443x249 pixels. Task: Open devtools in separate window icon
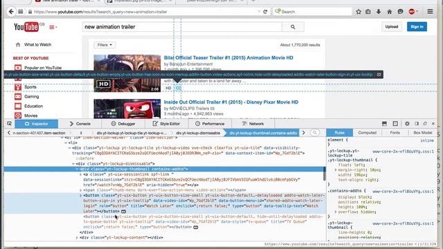click(x=425, y=124)
